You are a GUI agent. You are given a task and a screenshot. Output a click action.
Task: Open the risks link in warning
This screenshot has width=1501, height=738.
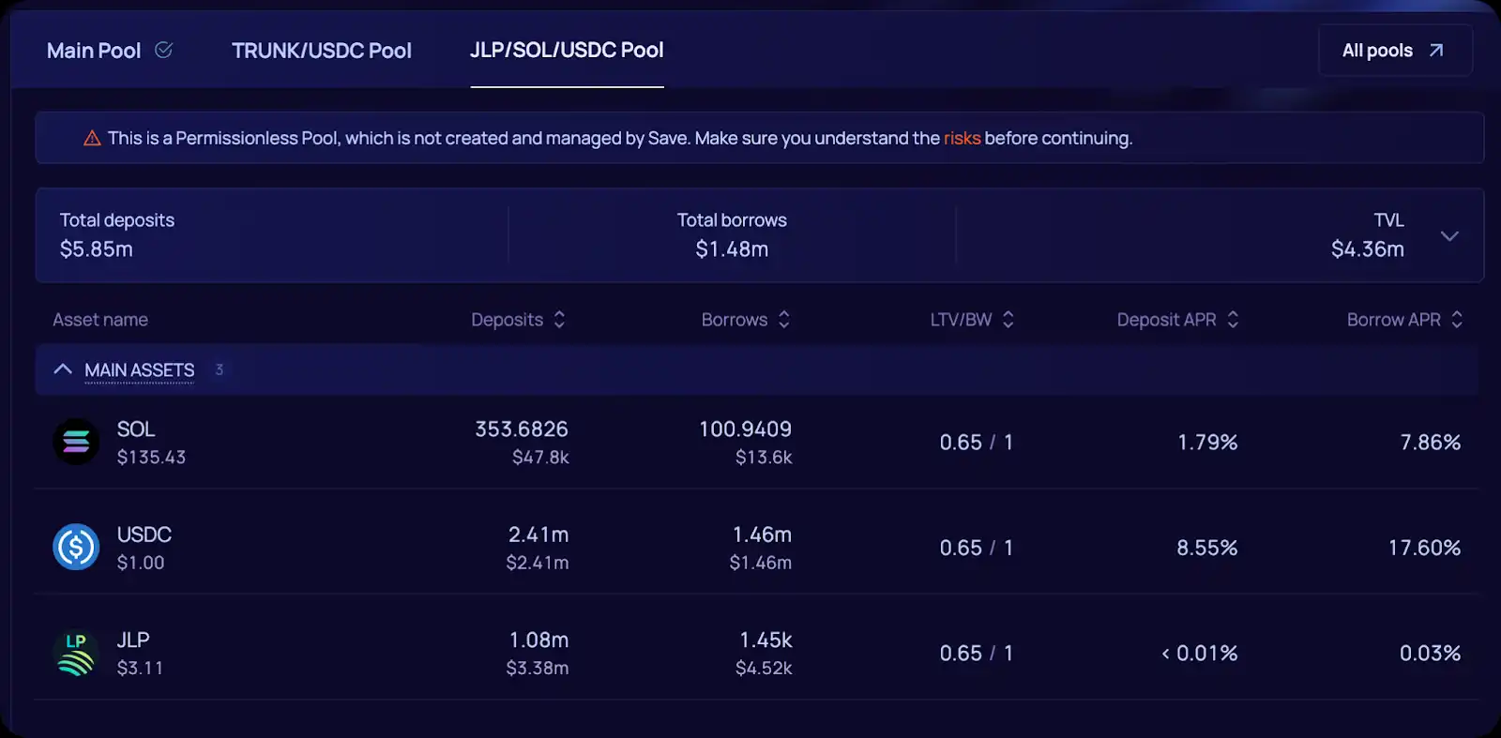pyautogui.click(x=962, y=139)
